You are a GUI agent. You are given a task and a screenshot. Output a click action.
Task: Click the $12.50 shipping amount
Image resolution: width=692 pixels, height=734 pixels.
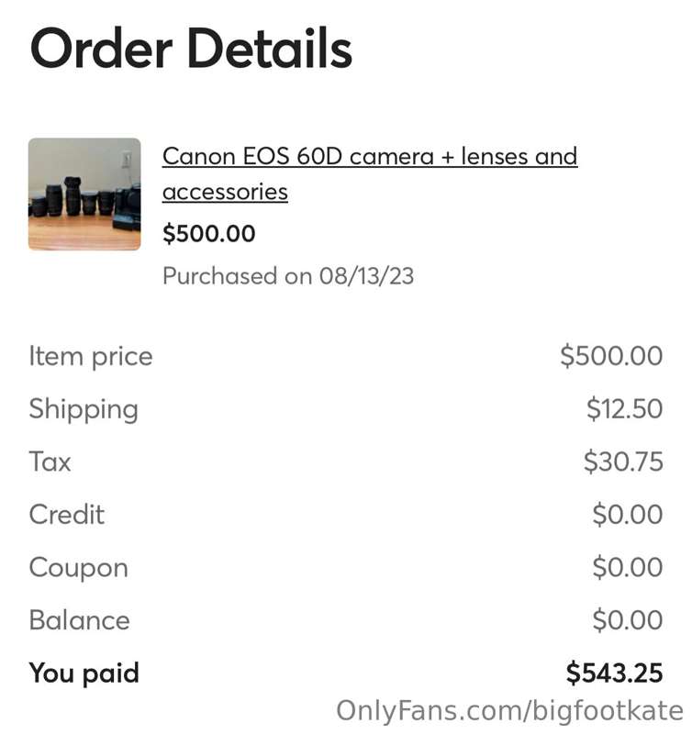tap(625, 408)
